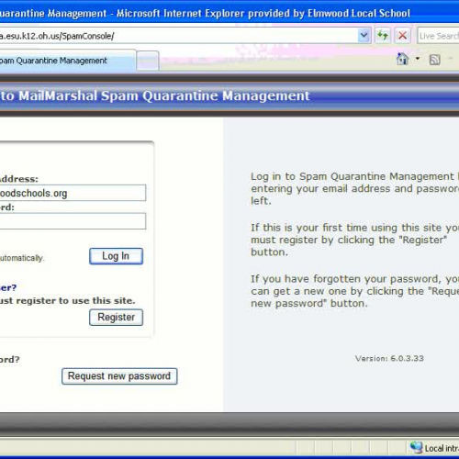Click the red Stop loading icon
This screenshot has height=459, width=459.
[402, 36]
